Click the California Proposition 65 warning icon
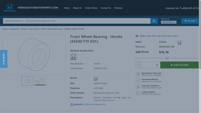Image resolution: width=201 pixels, height=113 pixels. pos(72,104)
